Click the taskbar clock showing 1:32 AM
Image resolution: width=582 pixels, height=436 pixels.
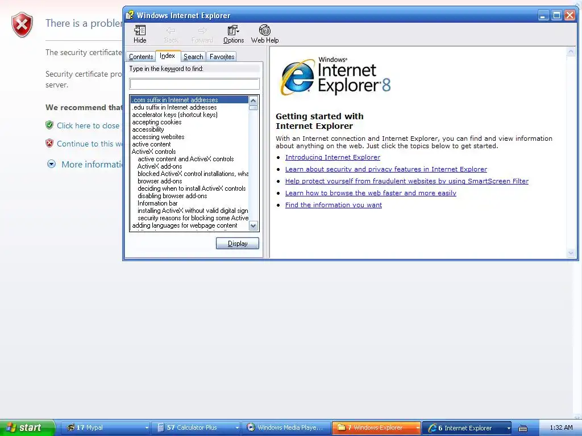[561, 427]
